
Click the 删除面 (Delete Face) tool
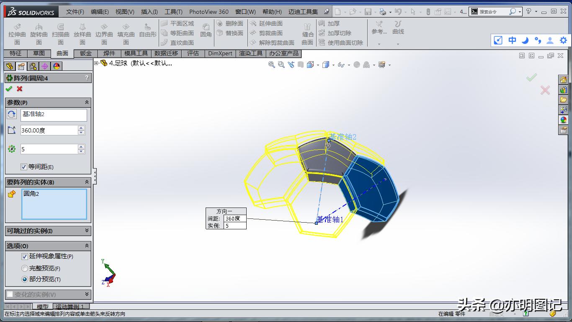[x=232, y=24]
